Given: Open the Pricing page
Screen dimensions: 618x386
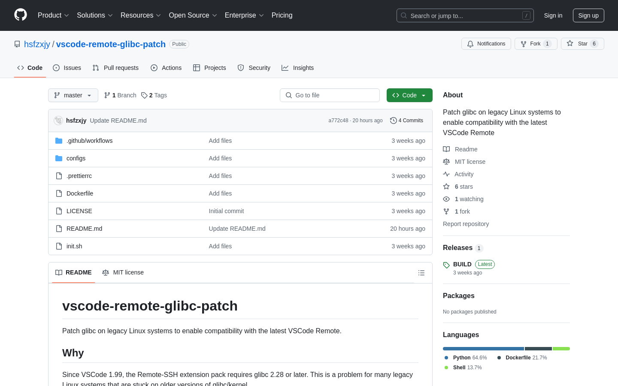Looking at the screenshot, I should [x=282, y=15].
